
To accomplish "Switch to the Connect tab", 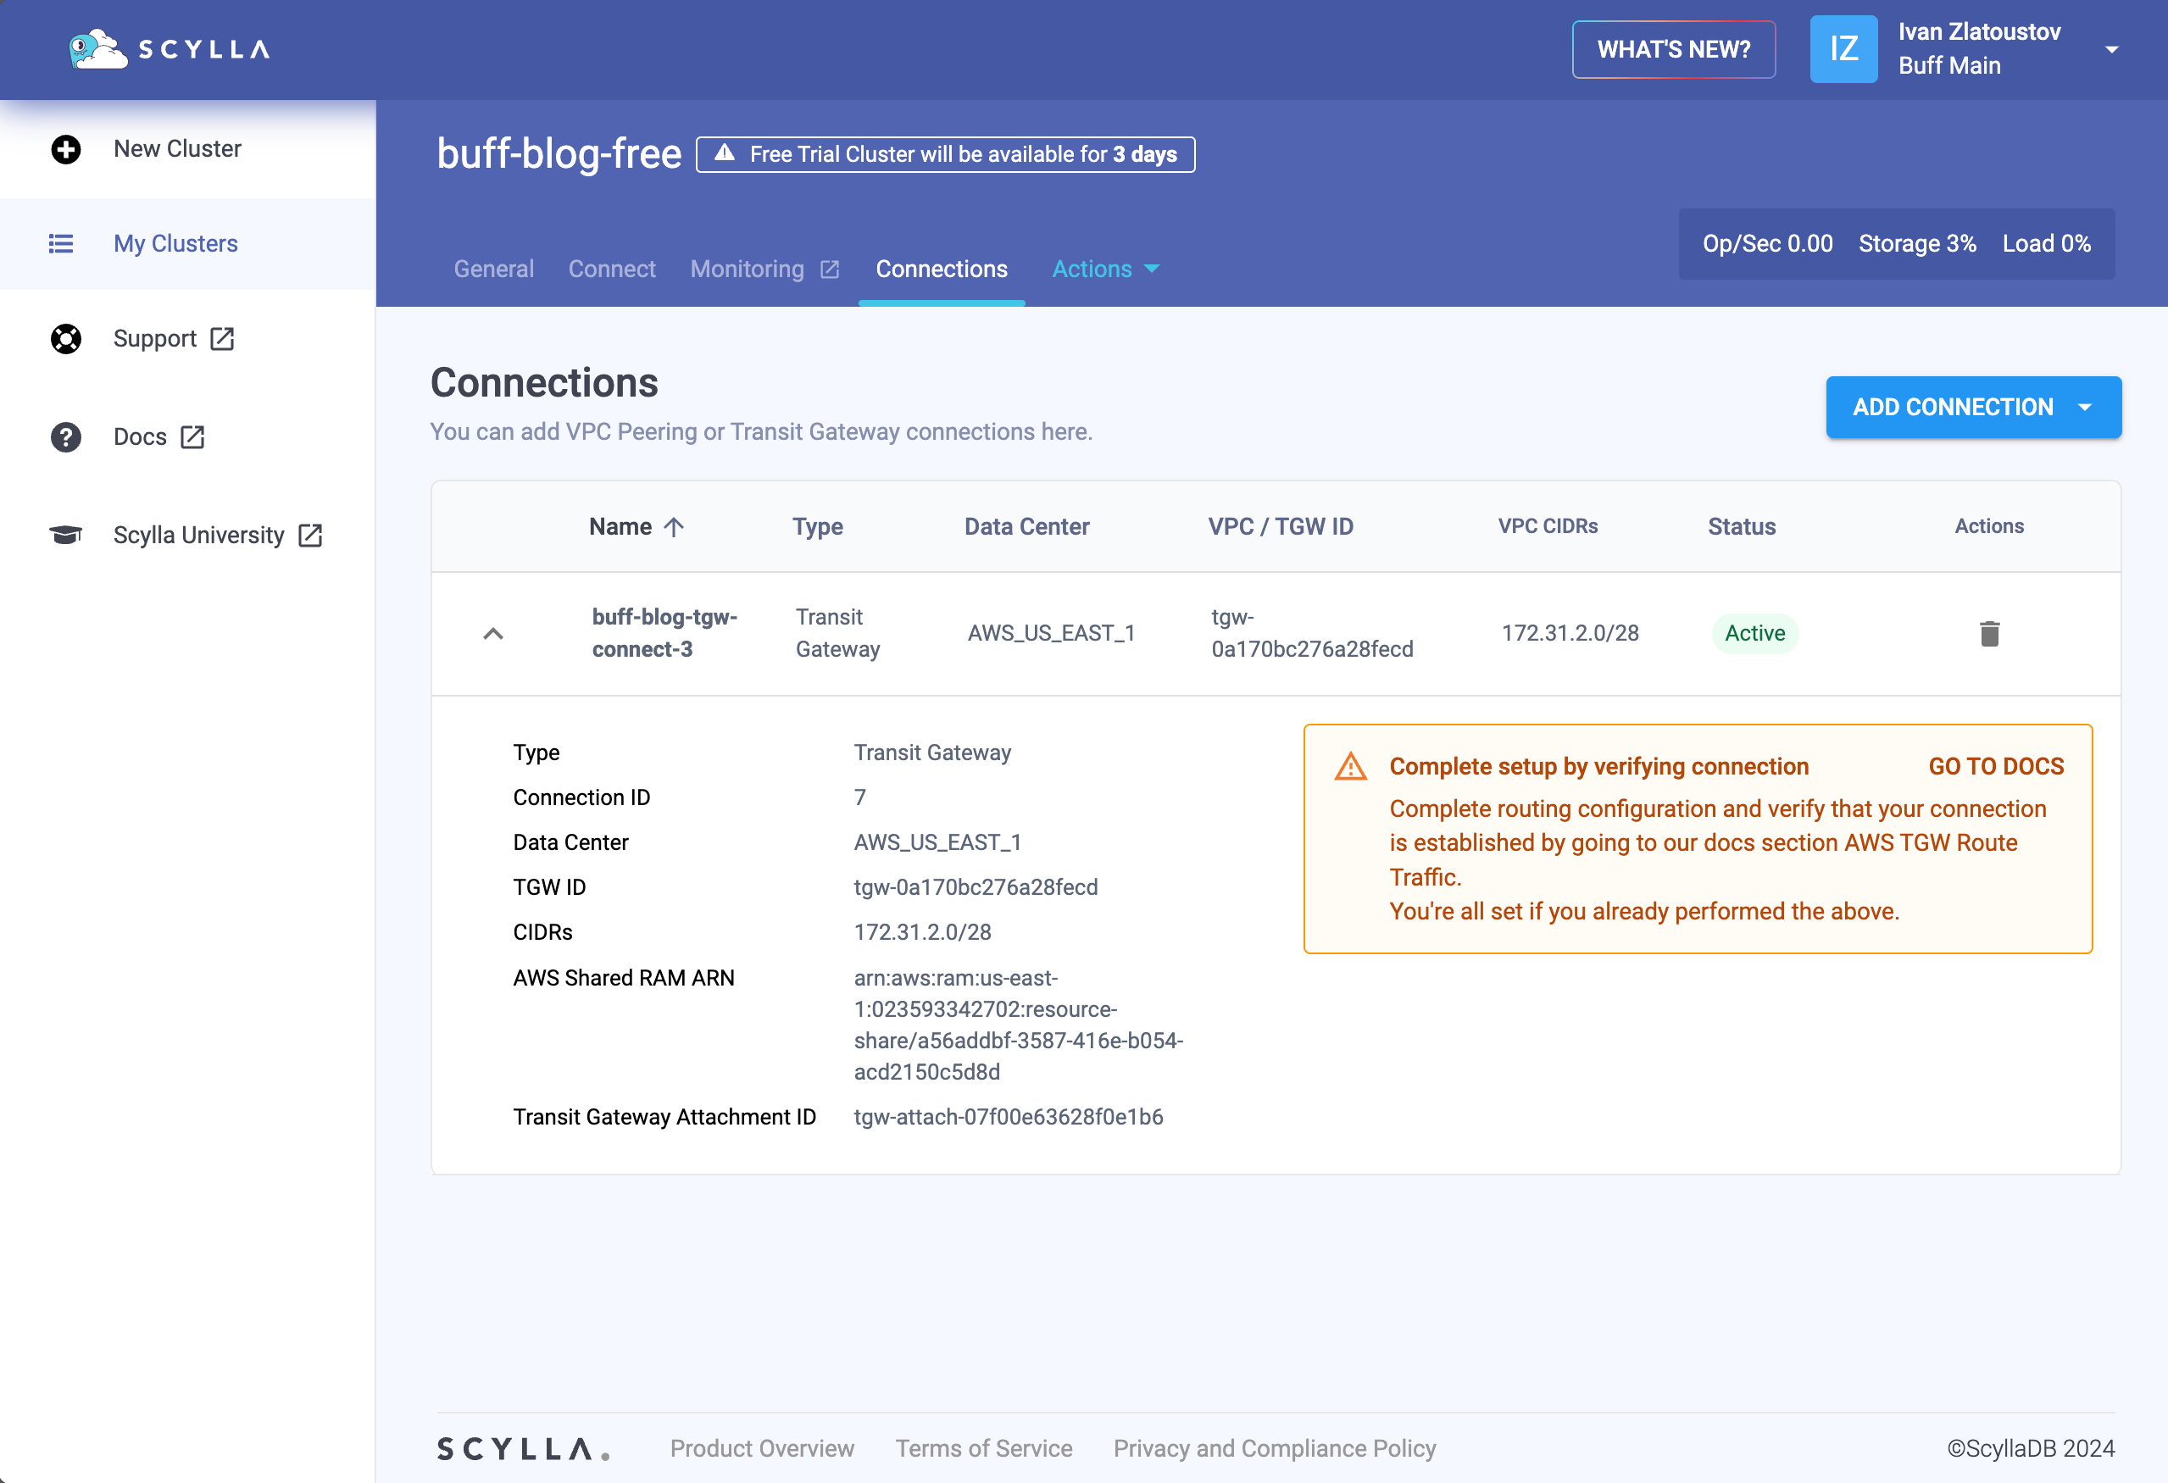I will (612, 269).
